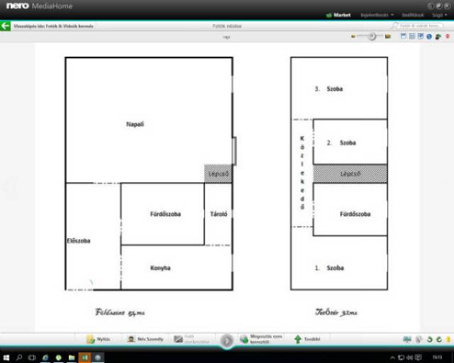Open the Nero Market store
Screen dimensions: 454x363
pyautogui.click(x=339, y=15)
